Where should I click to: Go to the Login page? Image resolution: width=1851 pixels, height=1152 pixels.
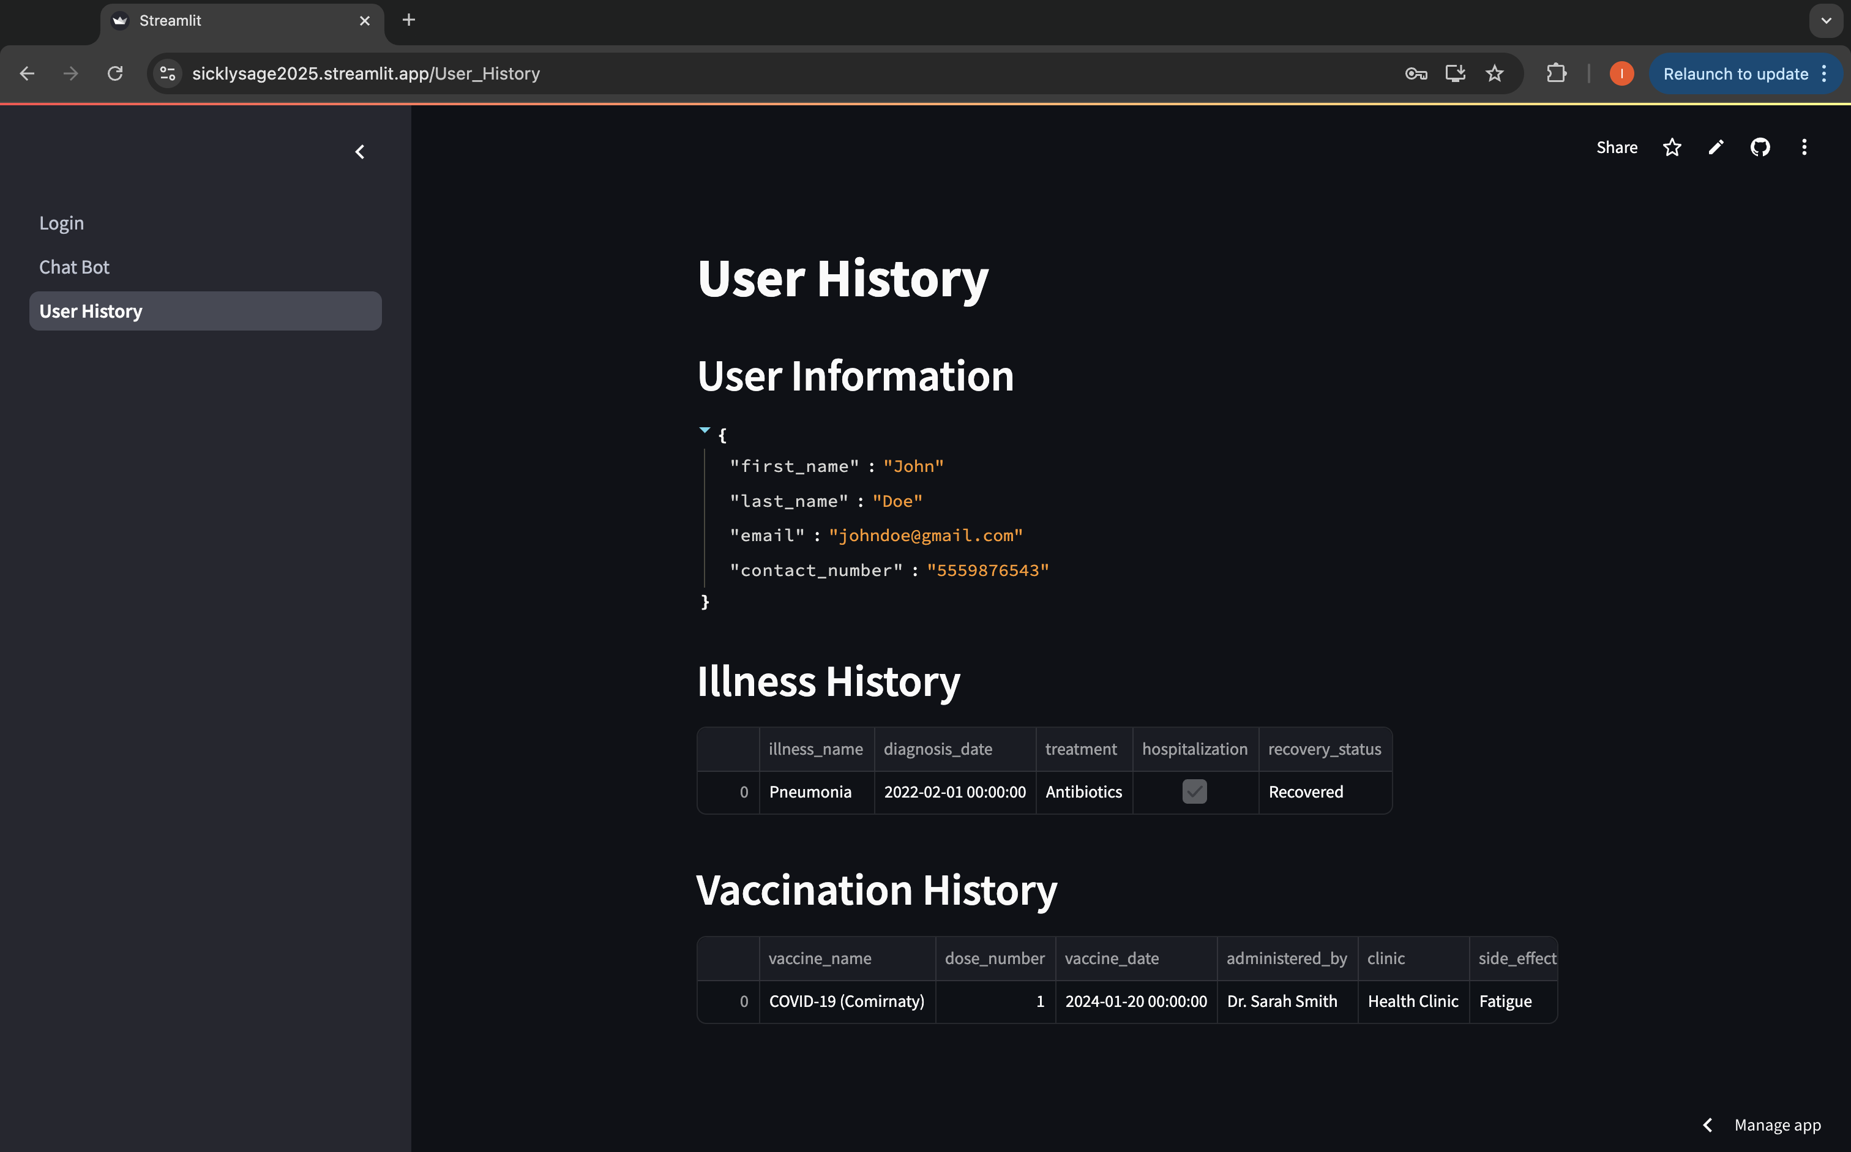click(62, 223)
